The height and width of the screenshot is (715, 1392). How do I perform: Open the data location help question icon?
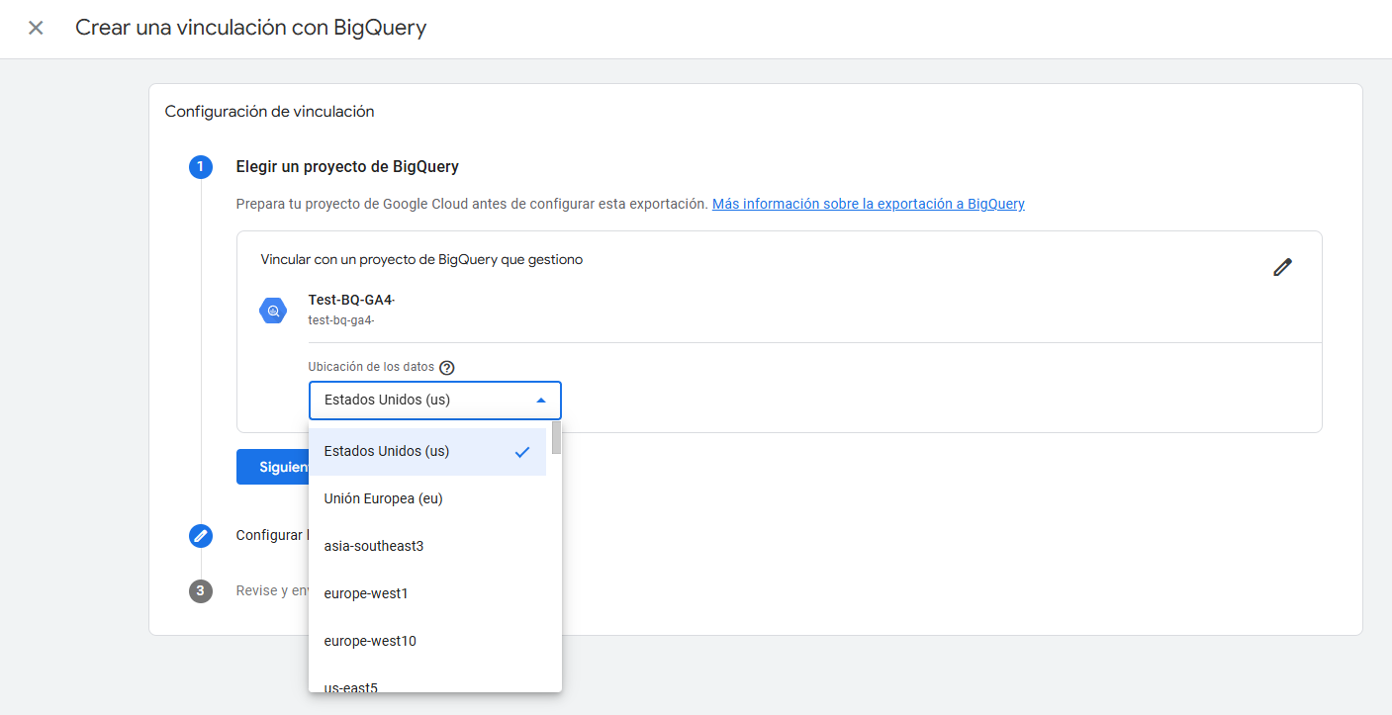tap(446, 368)
